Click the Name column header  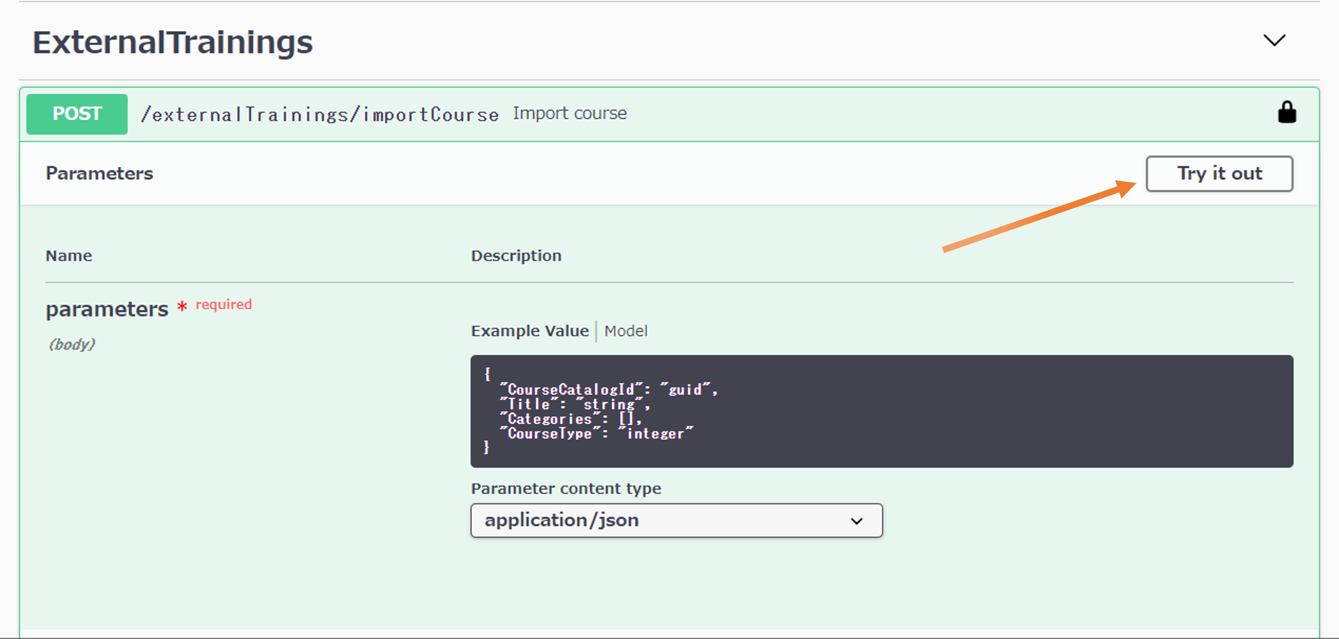click(69, 256)
